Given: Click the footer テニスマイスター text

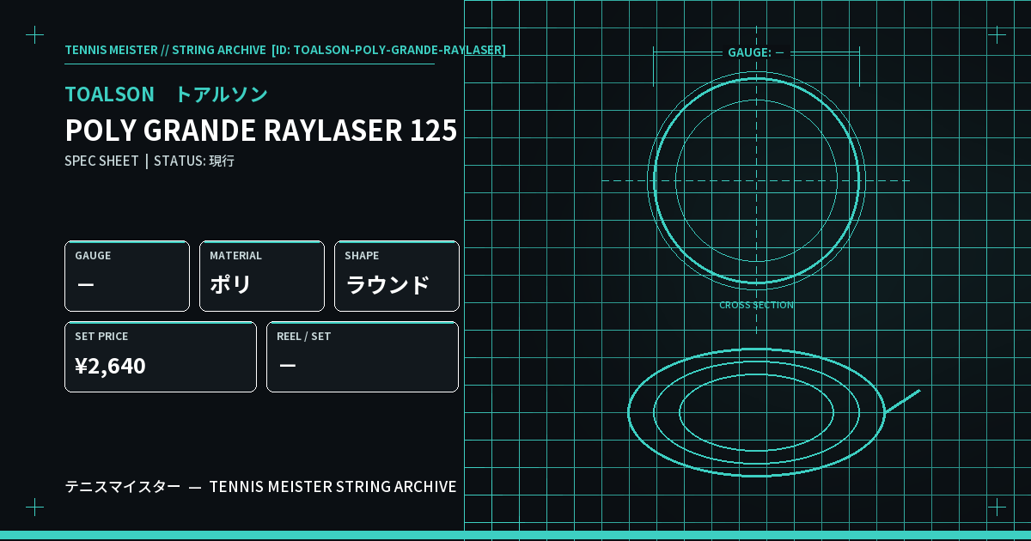Looking at the screenshot, I should point(123,487).
